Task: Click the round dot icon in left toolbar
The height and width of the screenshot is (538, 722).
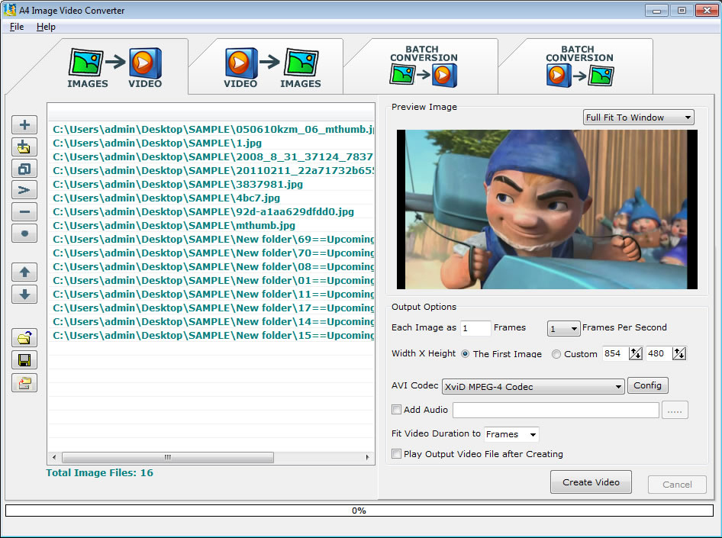Action: click(x=24, y=234)
